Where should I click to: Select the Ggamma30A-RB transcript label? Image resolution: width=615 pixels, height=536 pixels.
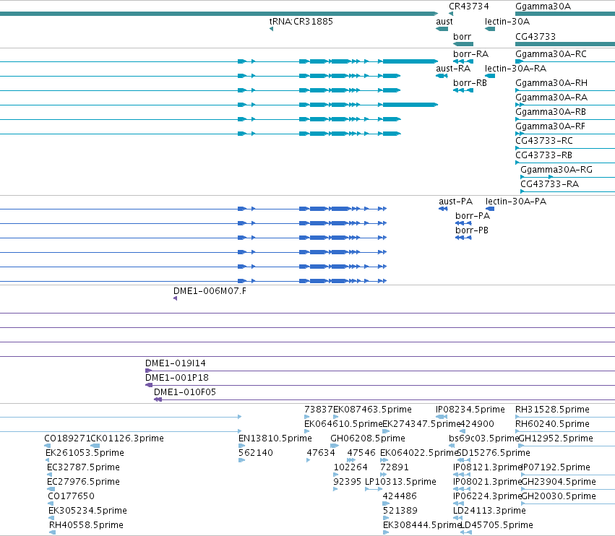pos(550,112)
